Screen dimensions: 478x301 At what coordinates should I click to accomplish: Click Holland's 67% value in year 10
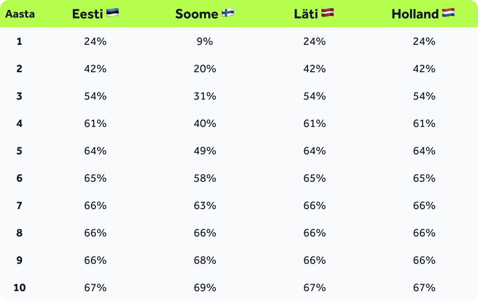click(424, 288)
